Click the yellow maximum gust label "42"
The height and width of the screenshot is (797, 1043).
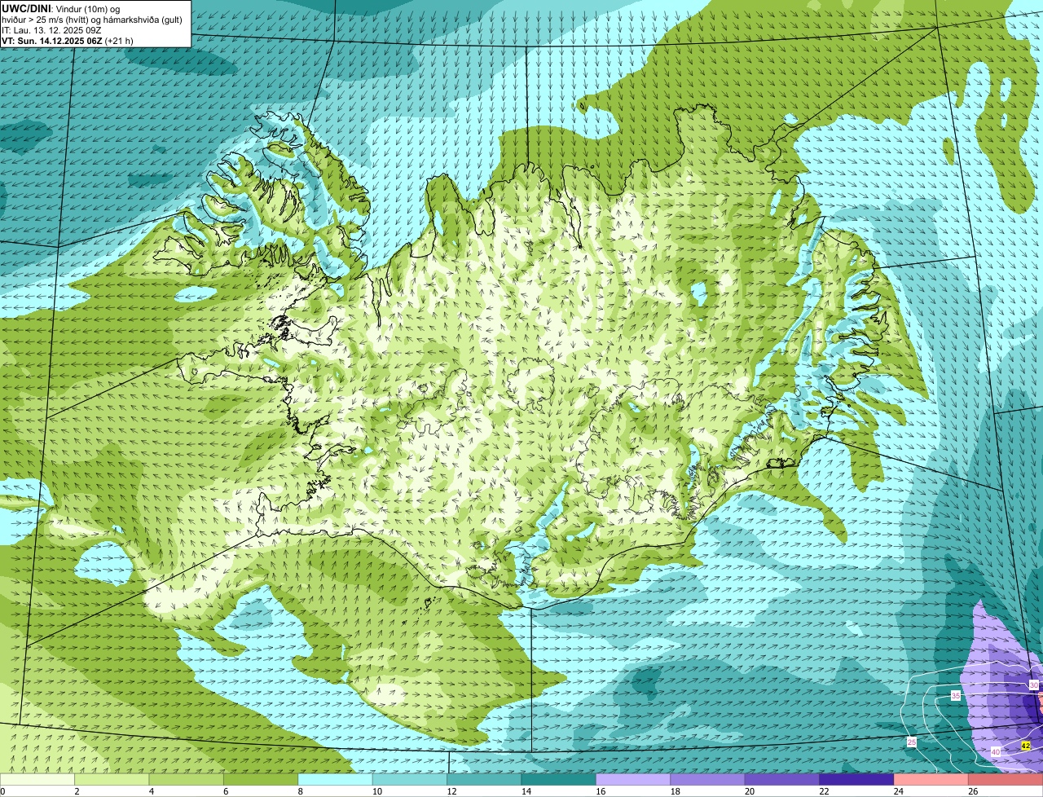click(x=1026, y=746)
